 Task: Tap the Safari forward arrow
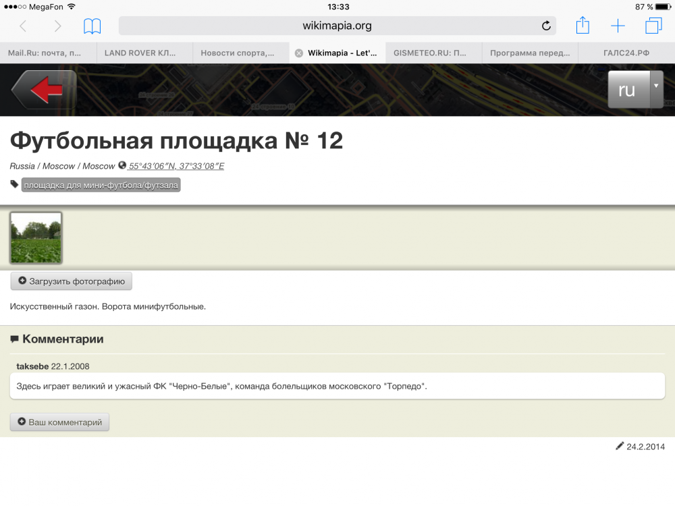[x=57, y=26]
